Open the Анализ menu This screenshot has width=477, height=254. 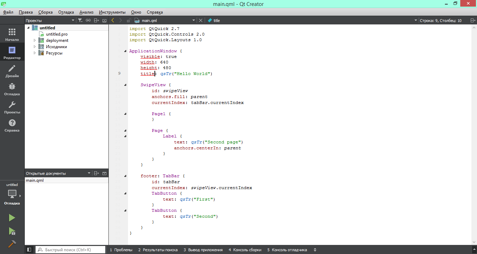[86, 12]
